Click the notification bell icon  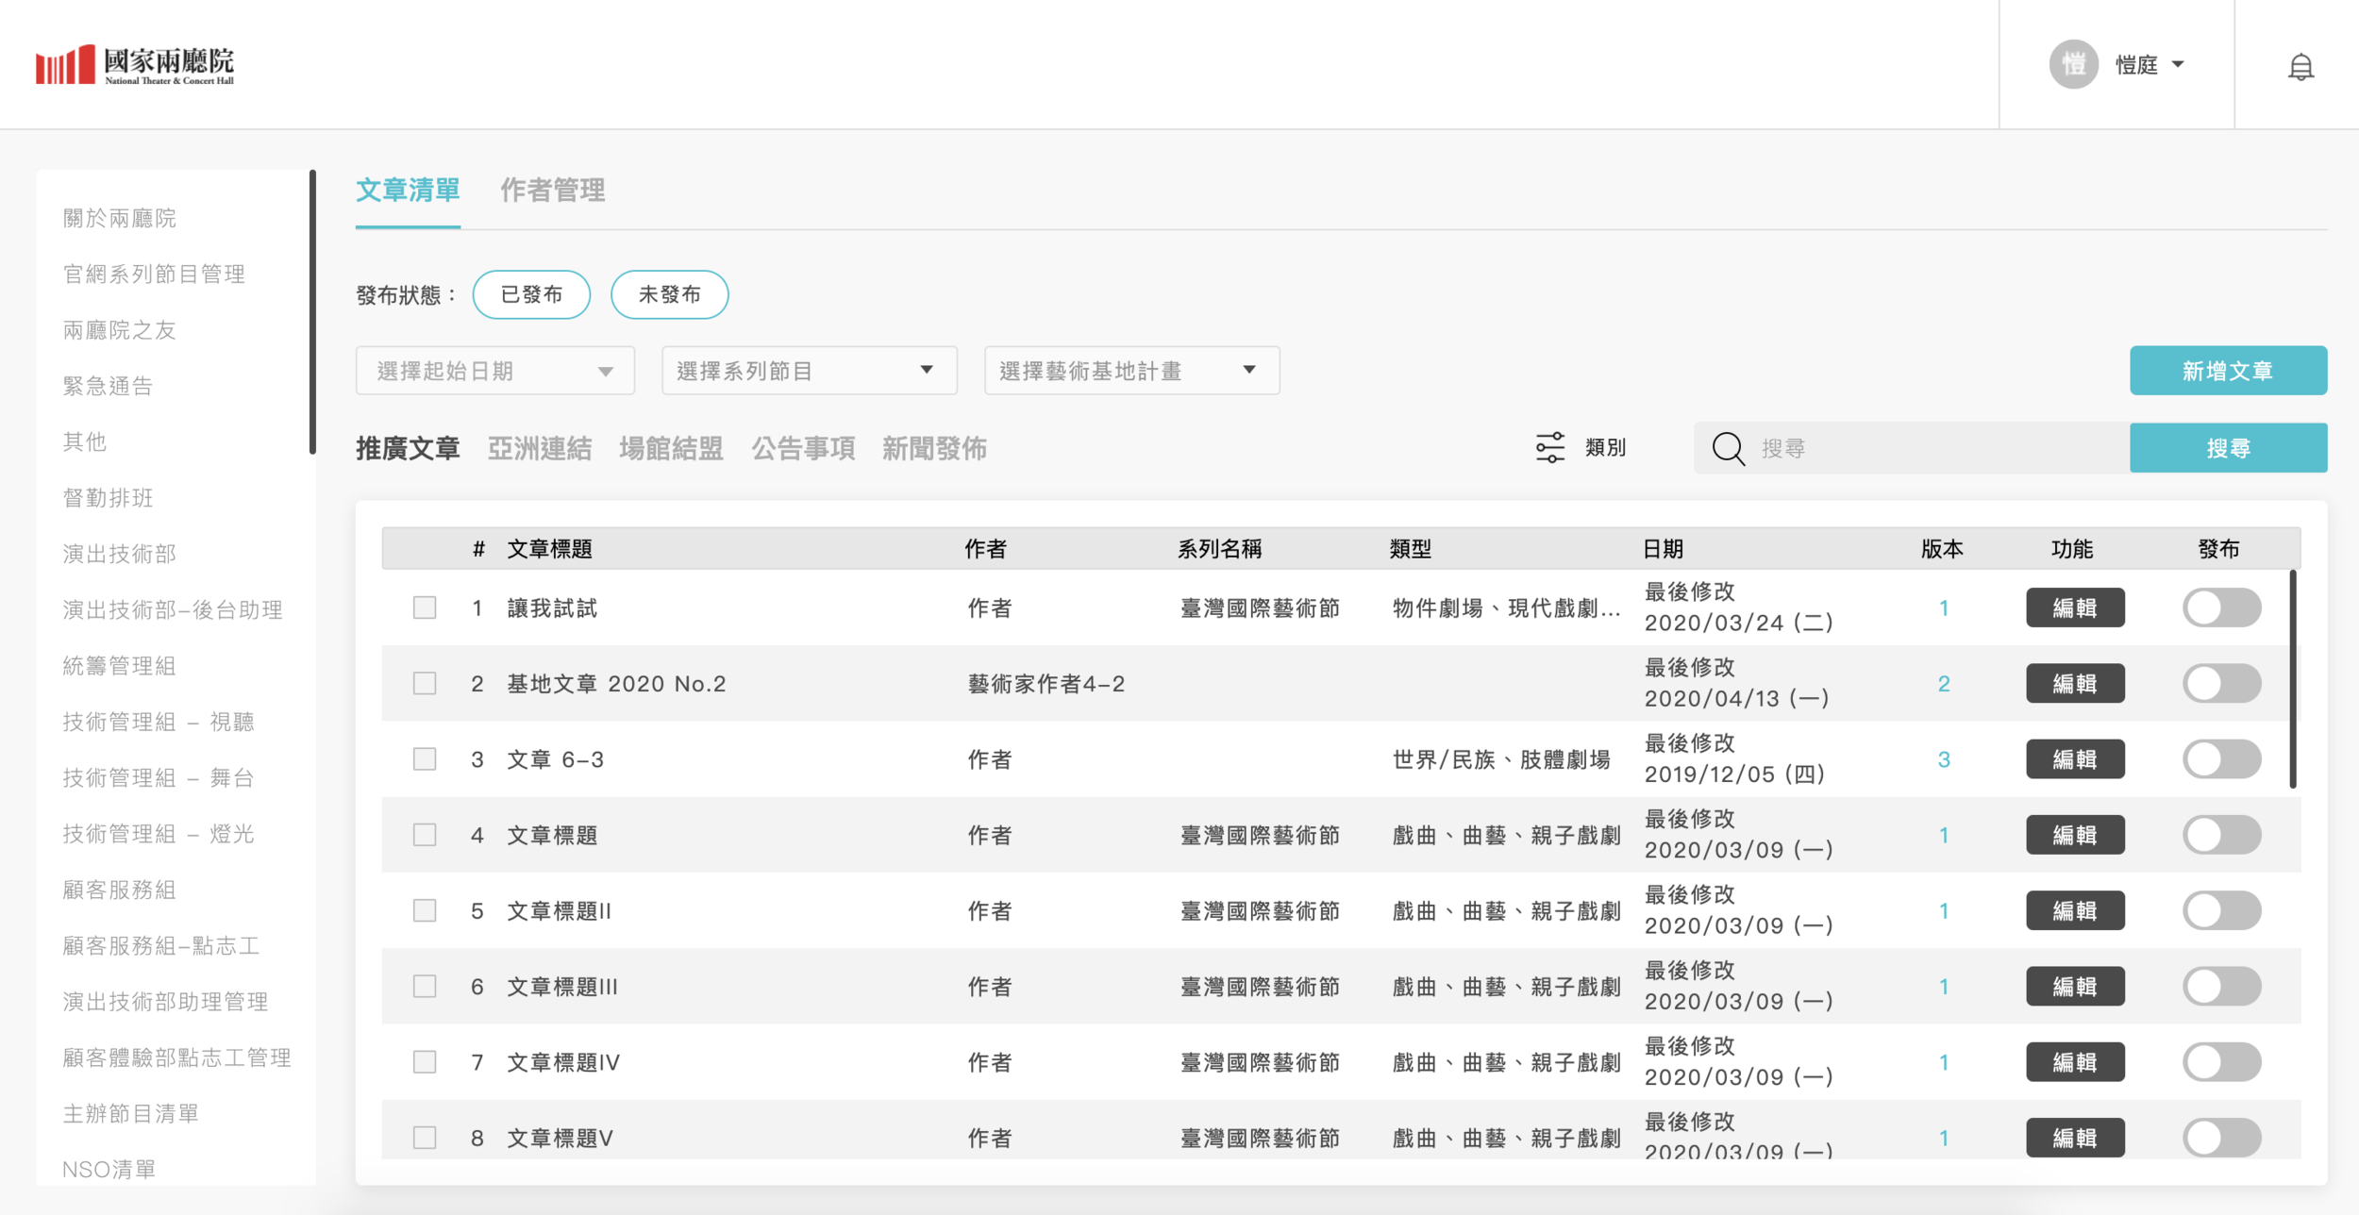pyautogui.click(x=2300, y=66)
